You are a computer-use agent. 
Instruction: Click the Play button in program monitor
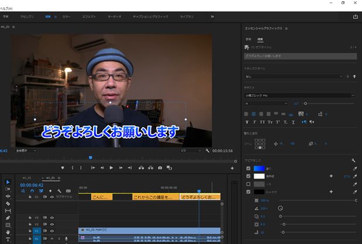coord(111,168)
